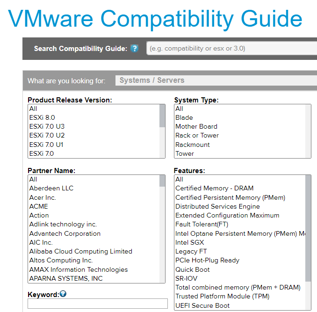
Task: Select SR-IOV feature
Action: coord(240,278)
